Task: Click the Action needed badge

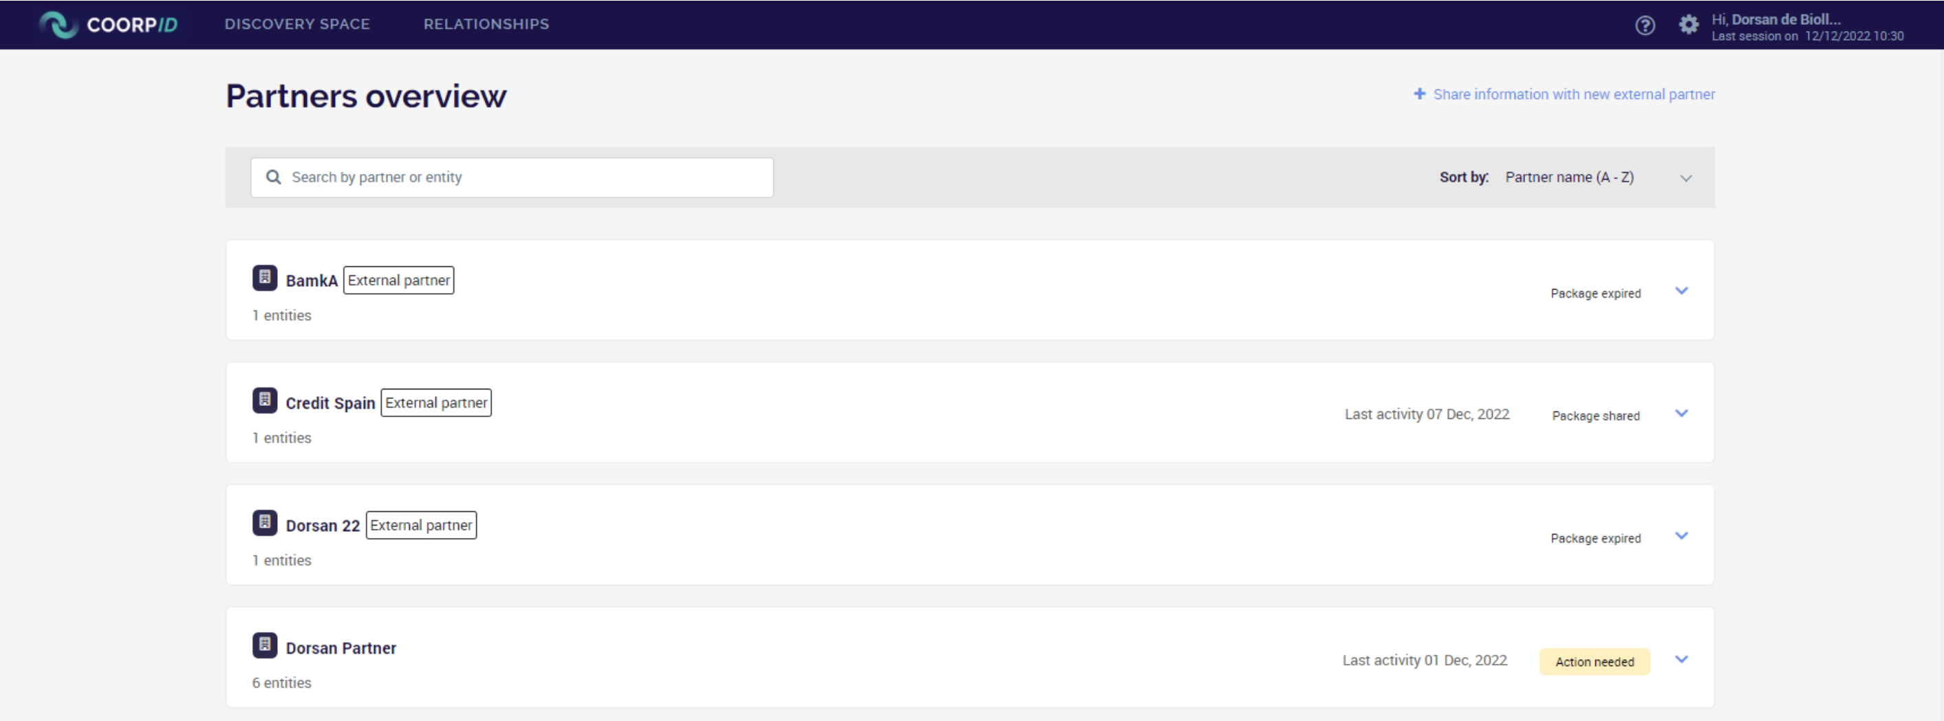Action: (x=1595, y=662)
